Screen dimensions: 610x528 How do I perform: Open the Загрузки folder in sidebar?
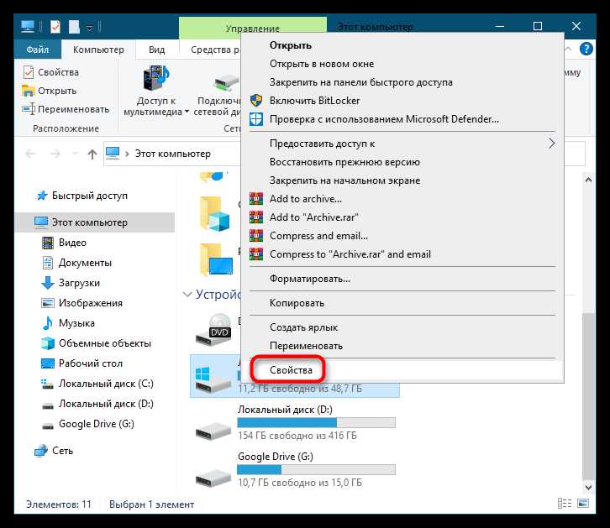79,283
